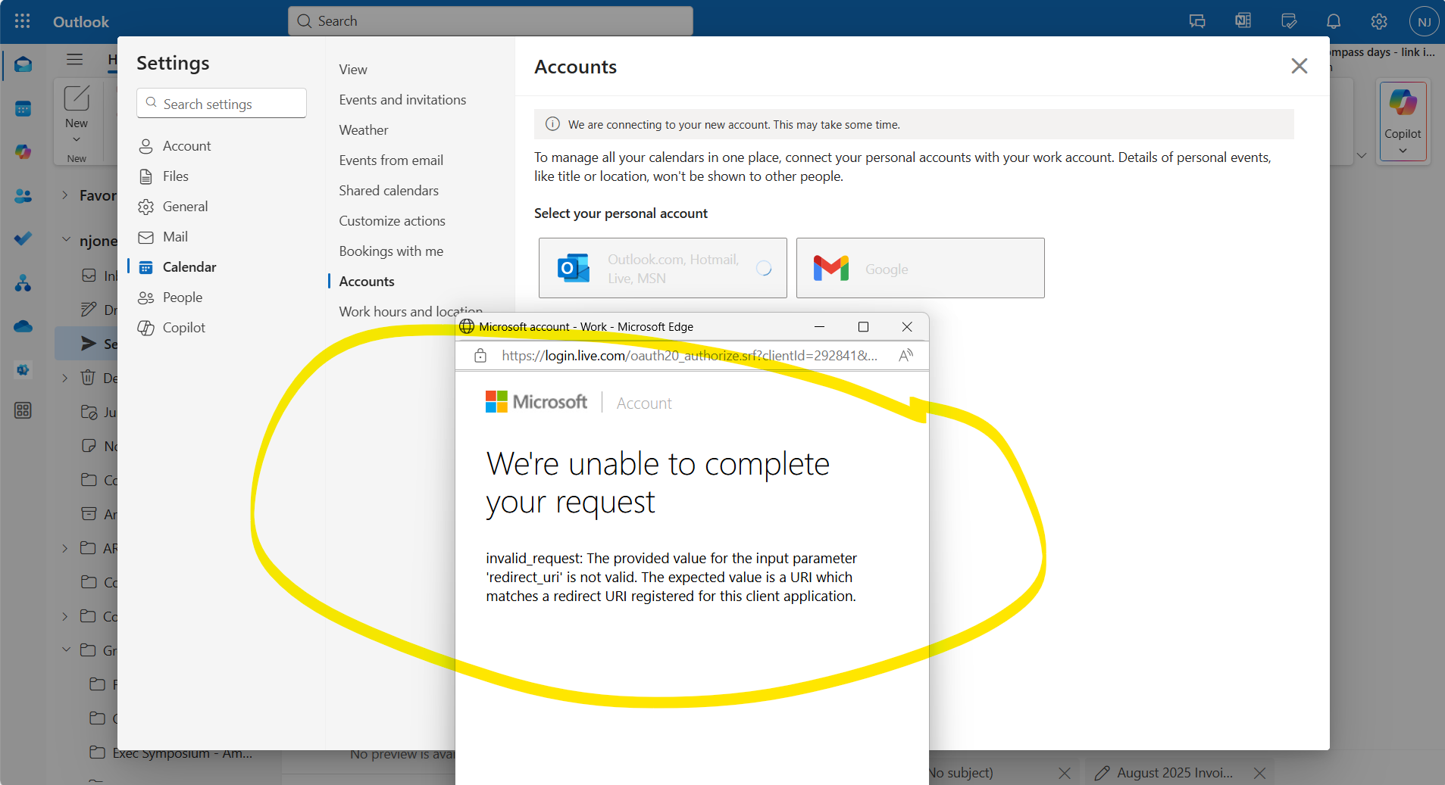Viewport: 1445px width, 785px height.
Task: Go to View calendar settings
Action: pyautogui.click(x=353, y=70)
